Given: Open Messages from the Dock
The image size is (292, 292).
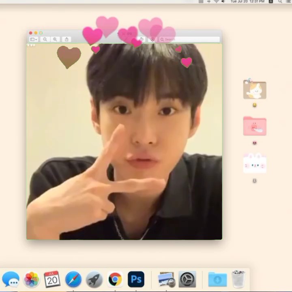Looking at the screenshot, I should click(x=11, y=279).
